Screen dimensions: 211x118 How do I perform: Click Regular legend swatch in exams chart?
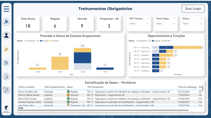click(x=41, y=41)
